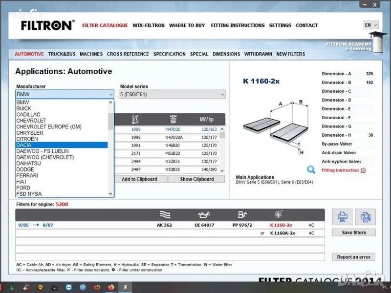Click the Save filters button
391x293 pixels.
pos(354,232)
